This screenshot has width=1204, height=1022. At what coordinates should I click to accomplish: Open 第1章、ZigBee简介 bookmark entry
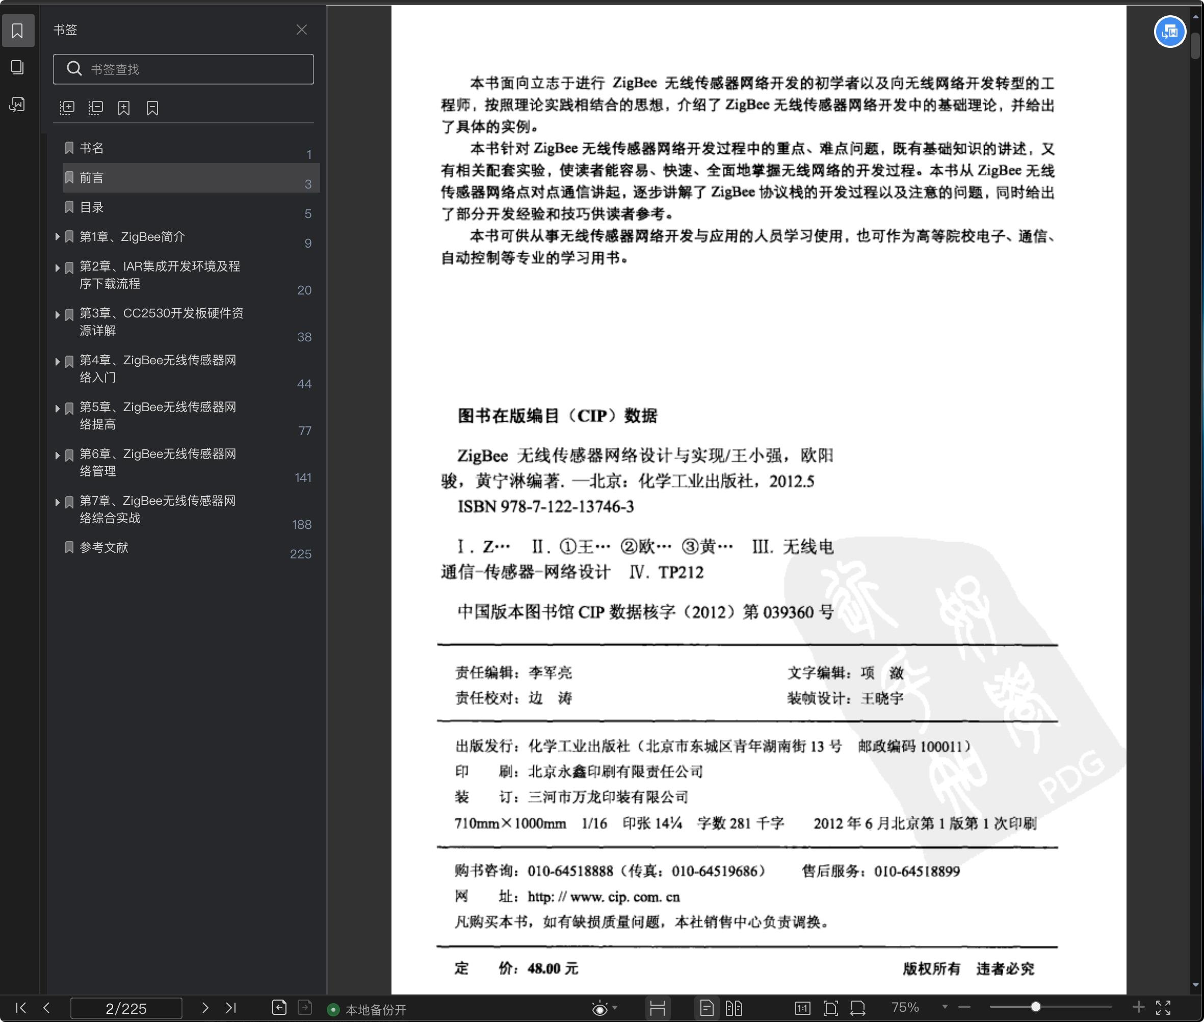pos(132,236)
